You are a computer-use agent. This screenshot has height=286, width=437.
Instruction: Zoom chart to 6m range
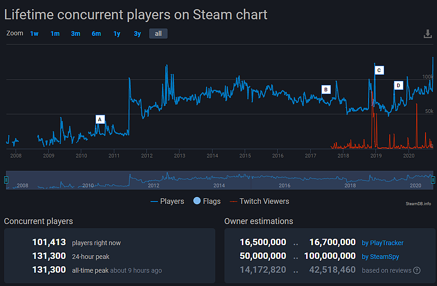pyautogui.click(x=96, y=34)
